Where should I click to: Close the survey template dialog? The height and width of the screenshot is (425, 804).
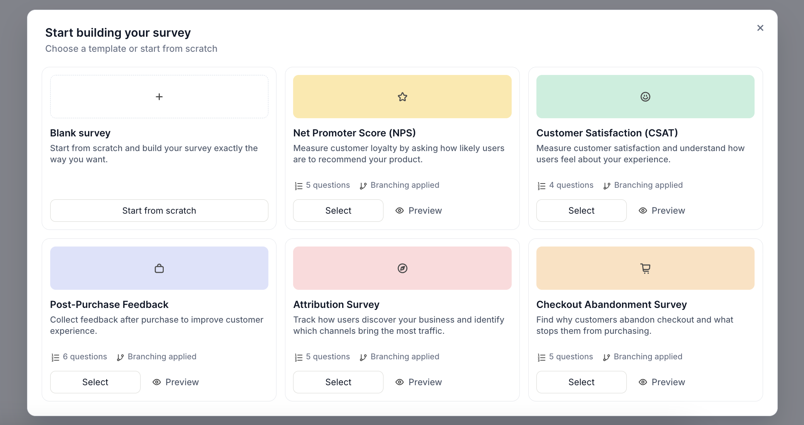[760, 28]
